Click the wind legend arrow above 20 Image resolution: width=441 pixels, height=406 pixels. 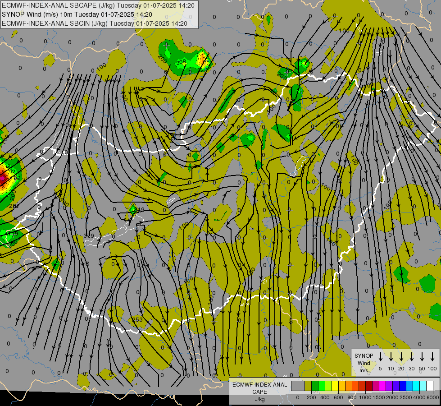[x=401, y=356]
